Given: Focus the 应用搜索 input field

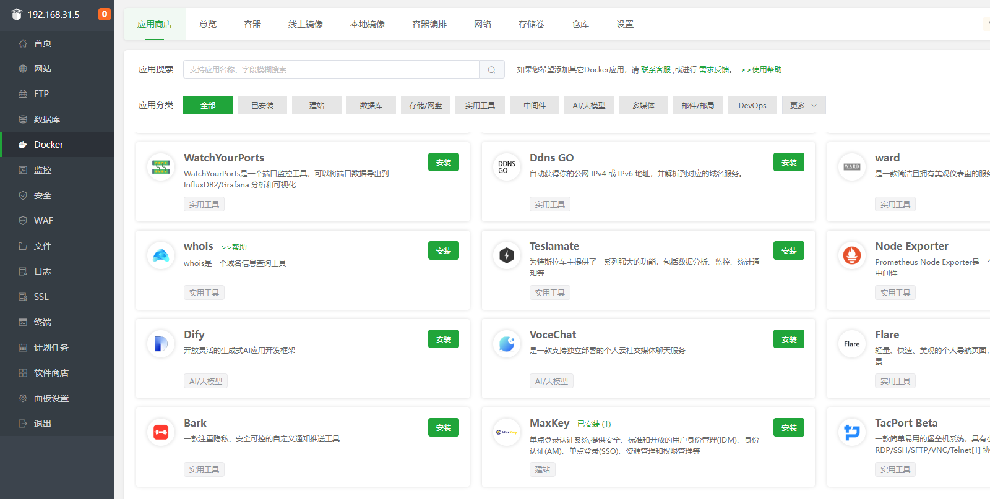Looking at the screenshot, I should [x=331, y=70].
